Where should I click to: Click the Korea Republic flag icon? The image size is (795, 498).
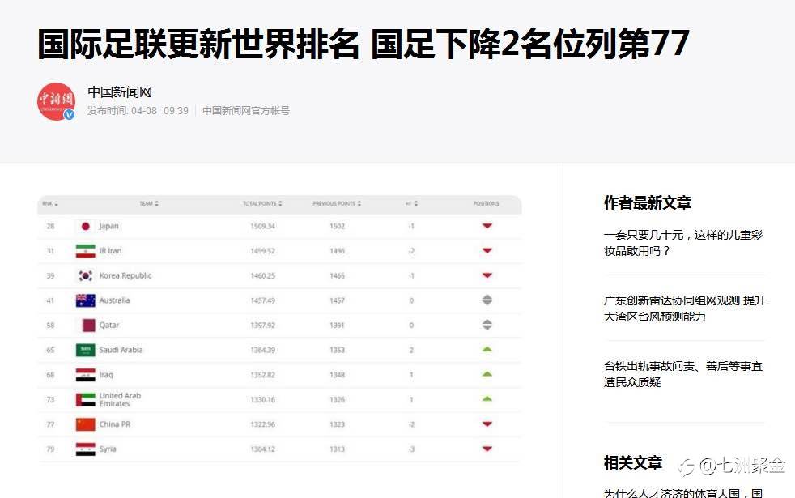(x=85, y=275)
